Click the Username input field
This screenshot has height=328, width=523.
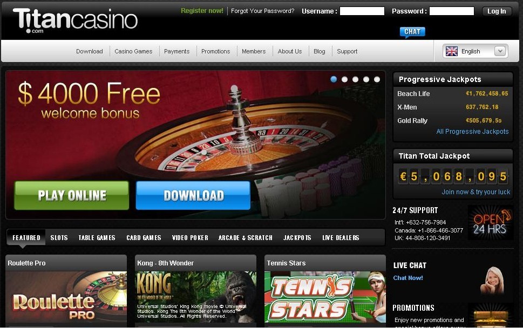point(362,11)
